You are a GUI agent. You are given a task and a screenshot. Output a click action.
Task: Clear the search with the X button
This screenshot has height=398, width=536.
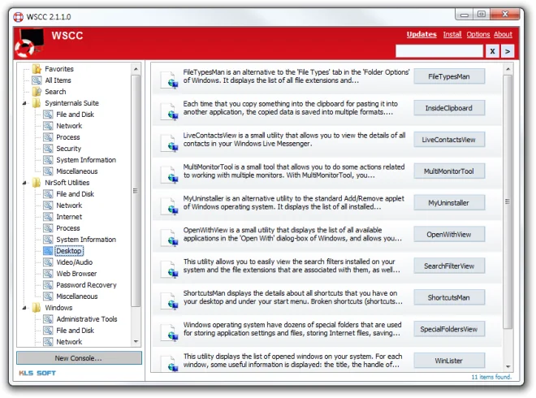492,51
